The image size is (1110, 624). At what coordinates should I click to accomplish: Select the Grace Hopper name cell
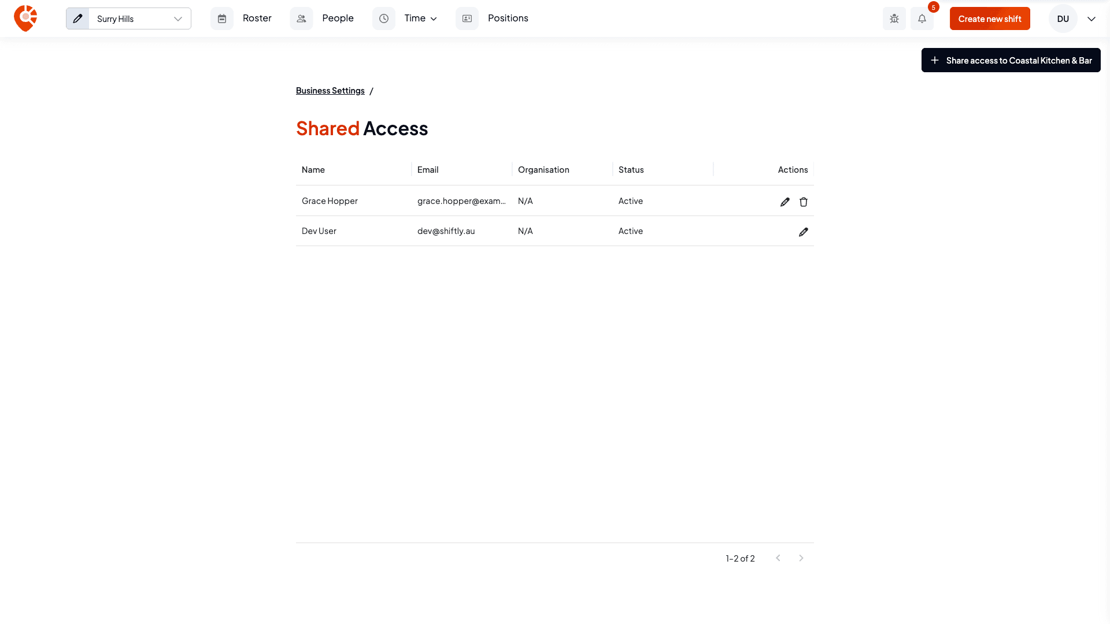click(x=354, y=200)
